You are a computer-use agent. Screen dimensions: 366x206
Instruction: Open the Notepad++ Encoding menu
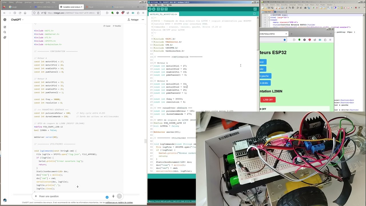(284, 5)
